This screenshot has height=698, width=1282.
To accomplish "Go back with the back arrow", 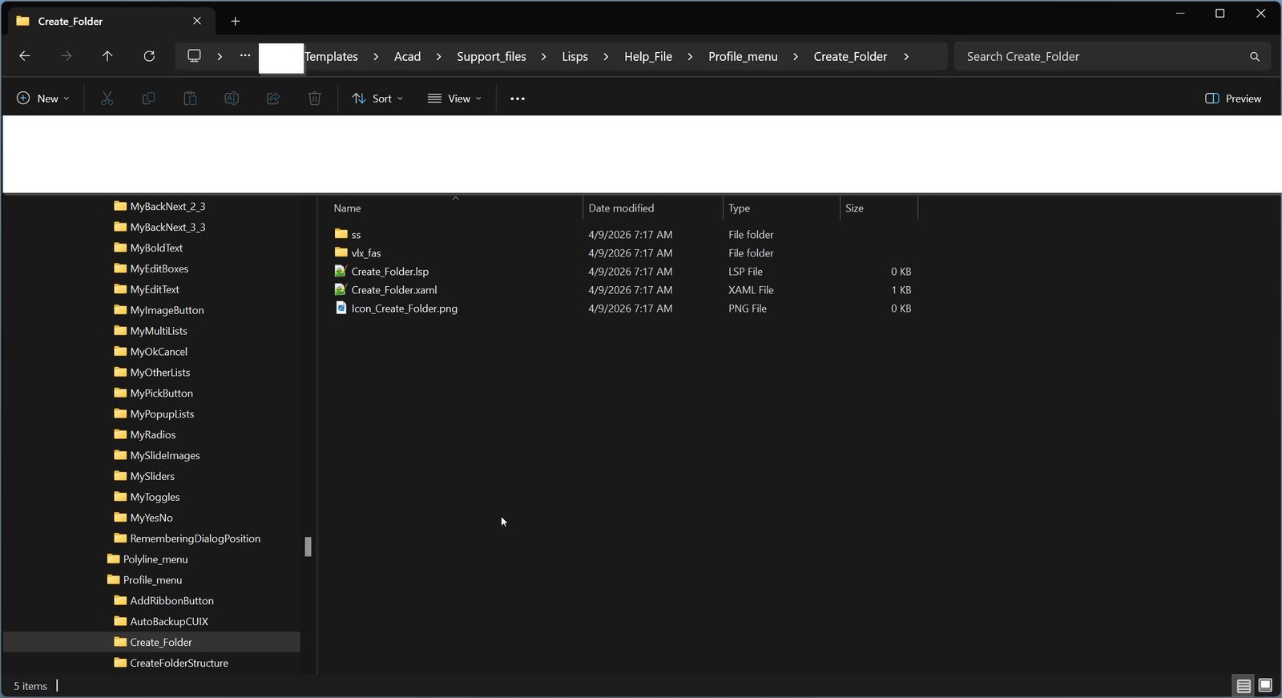I will [x=25, y=56].
